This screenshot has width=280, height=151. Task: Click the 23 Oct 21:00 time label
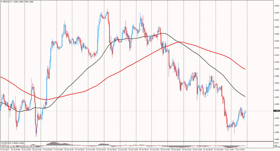point(123,150)
